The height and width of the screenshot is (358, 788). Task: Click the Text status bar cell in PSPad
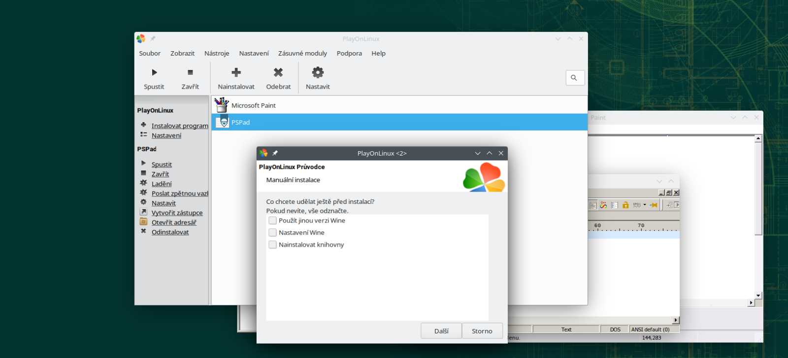[566, 329]
